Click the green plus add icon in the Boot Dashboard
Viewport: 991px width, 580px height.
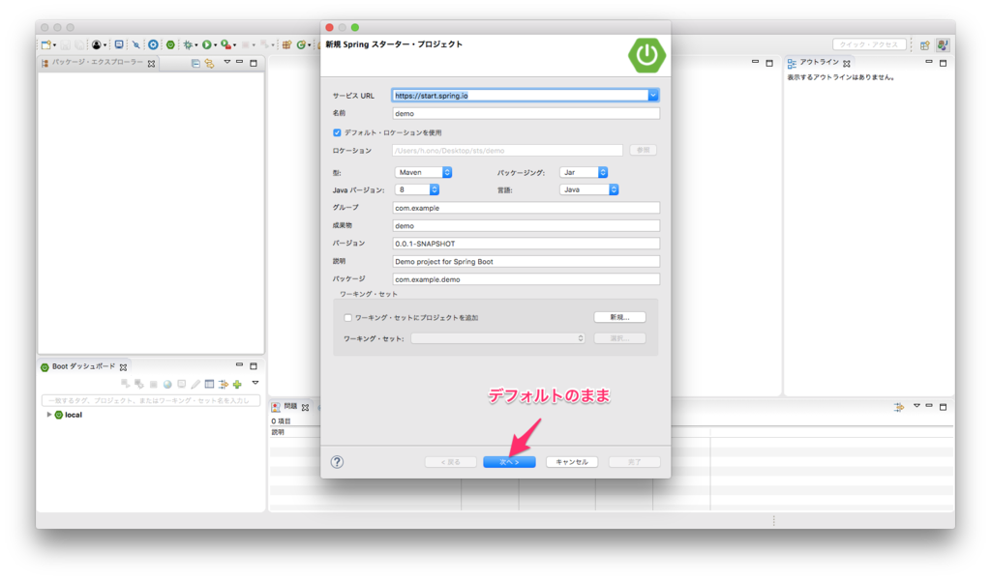click(237, 384)
